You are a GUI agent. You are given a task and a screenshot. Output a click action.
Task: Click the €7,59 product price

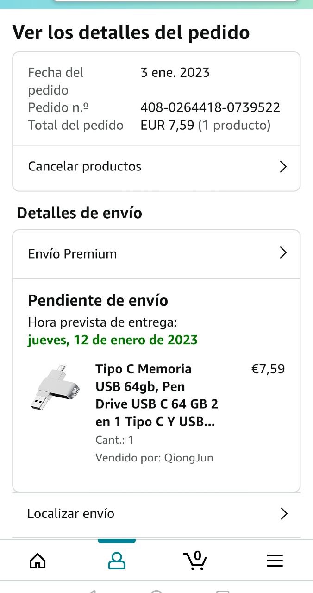pos(268,369)
